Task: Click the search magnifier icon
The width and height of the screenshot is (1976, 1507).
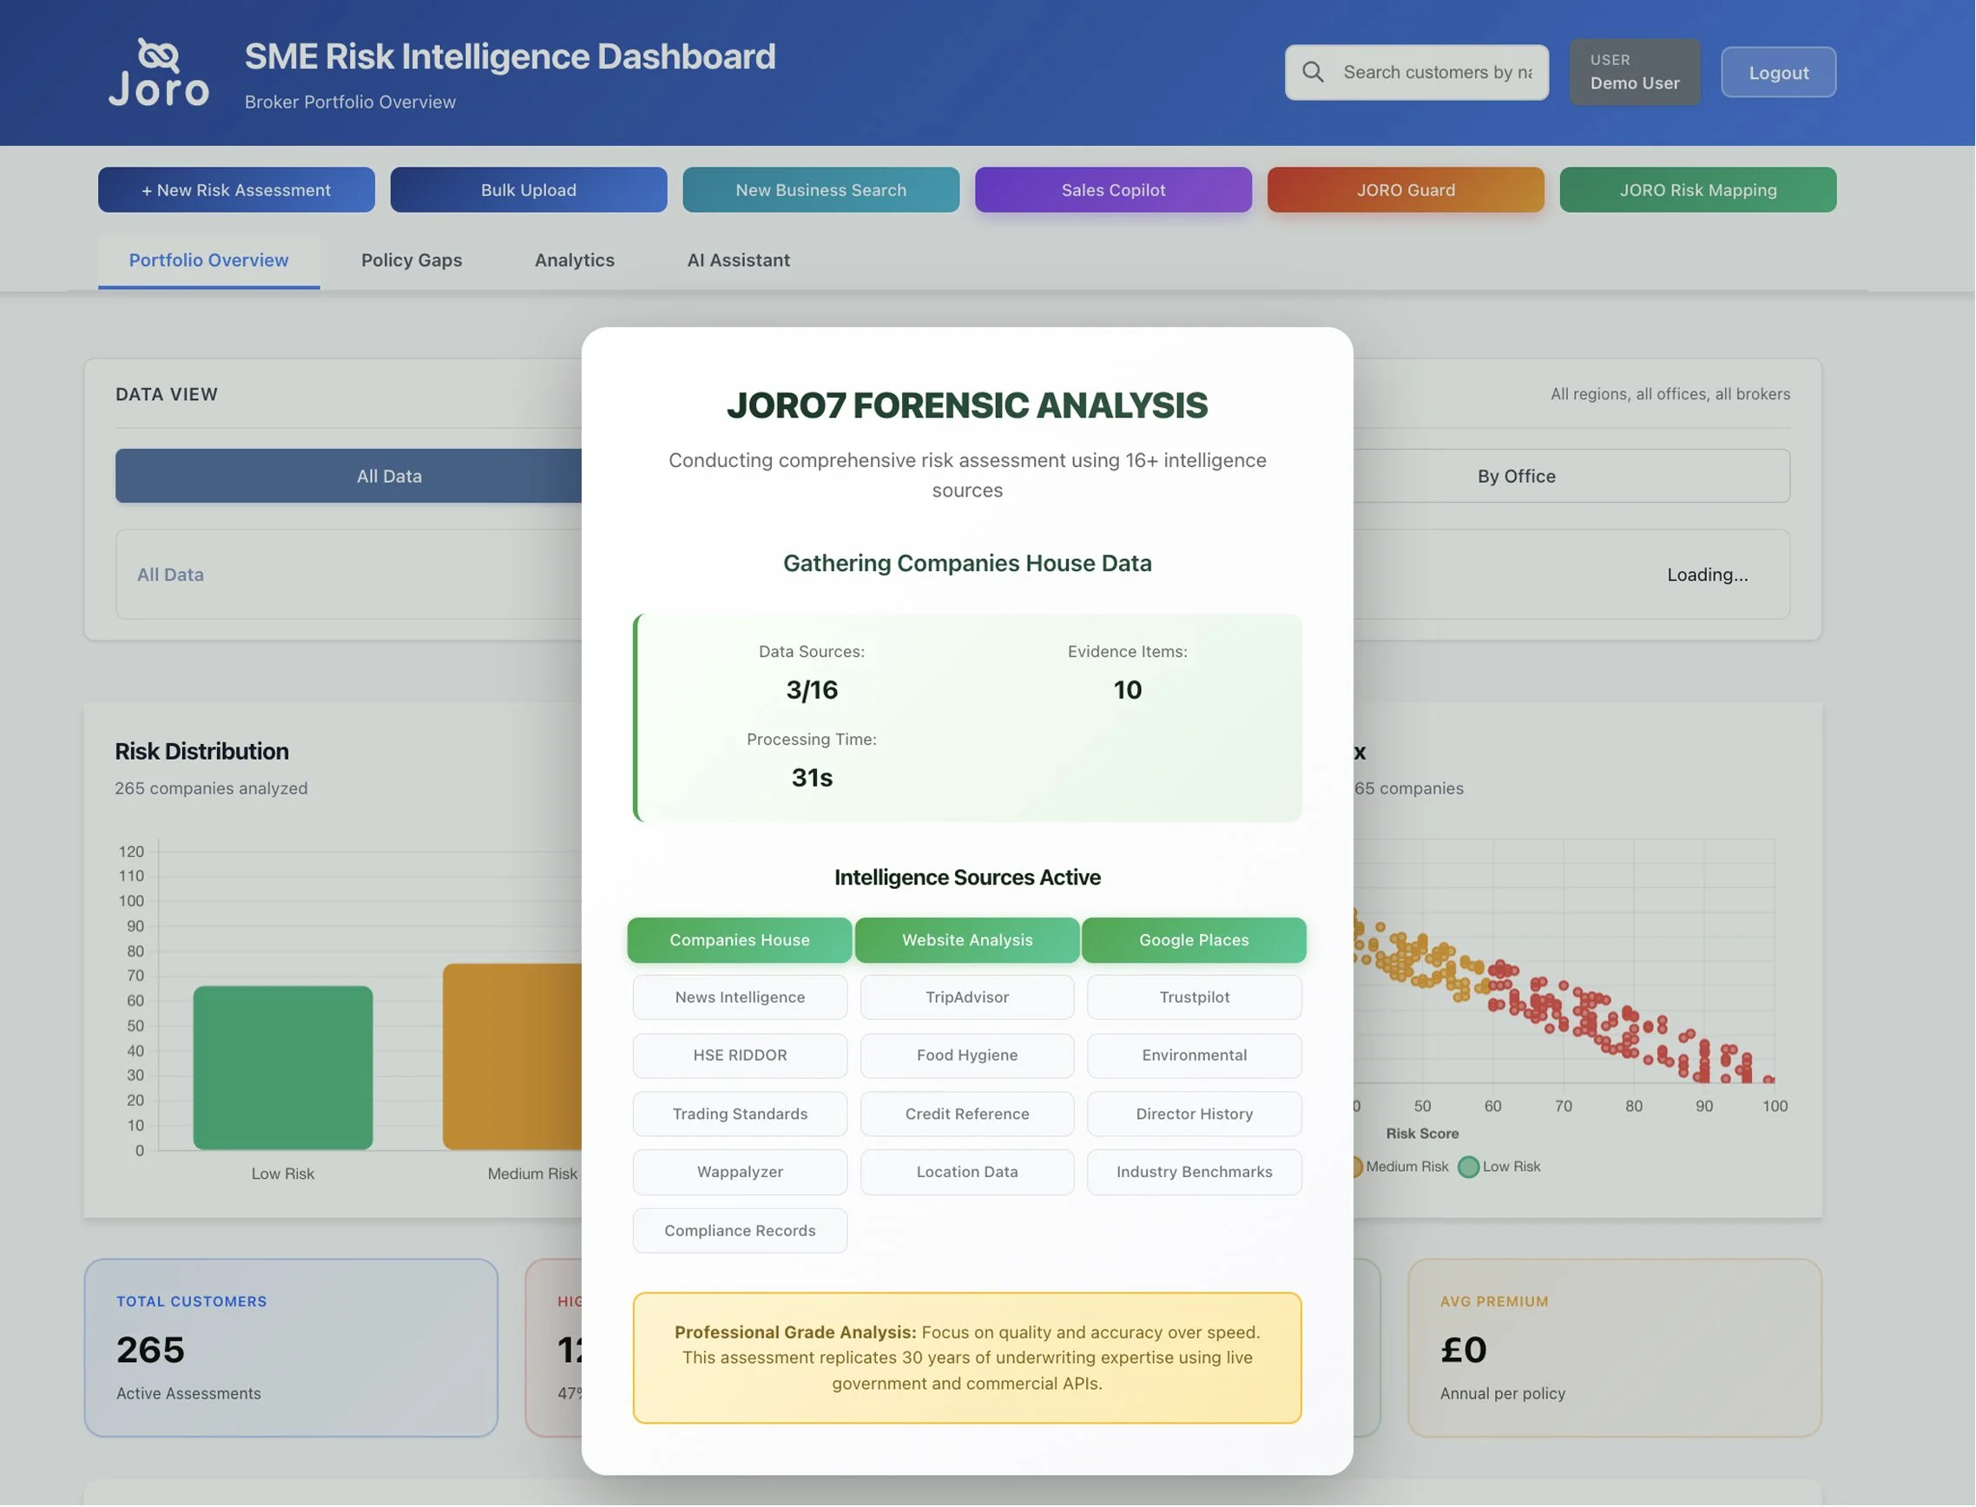Action: tap(1314, 72)
